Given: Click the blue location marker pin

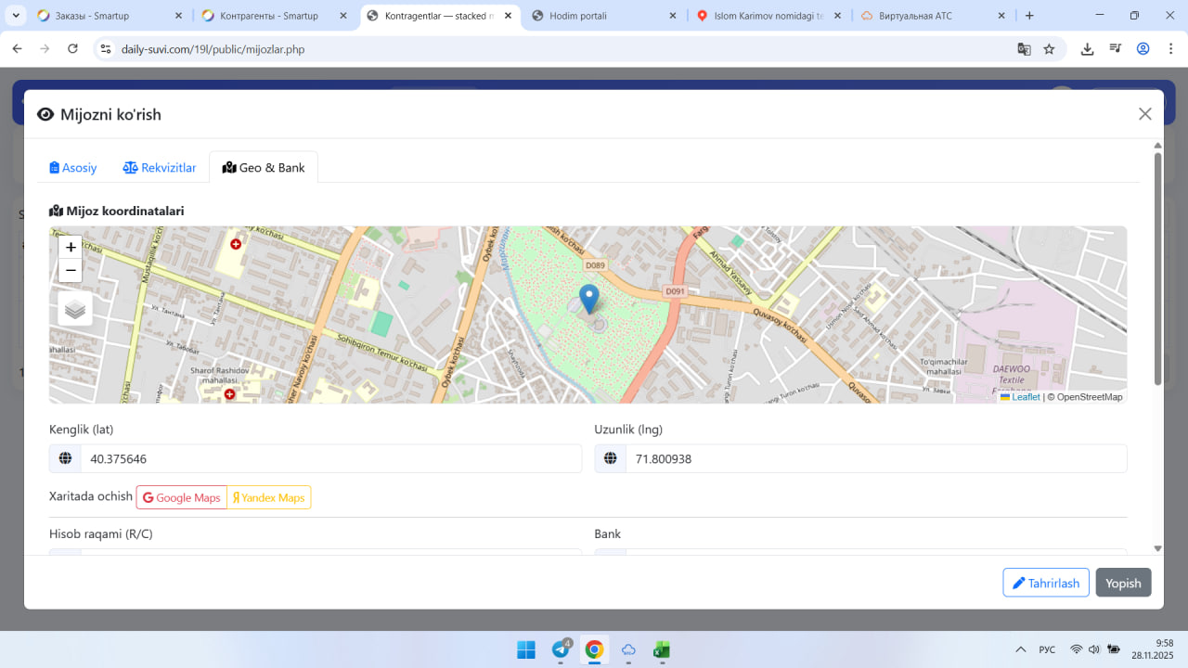Looking at the screenshot, I should pos(588,299).
